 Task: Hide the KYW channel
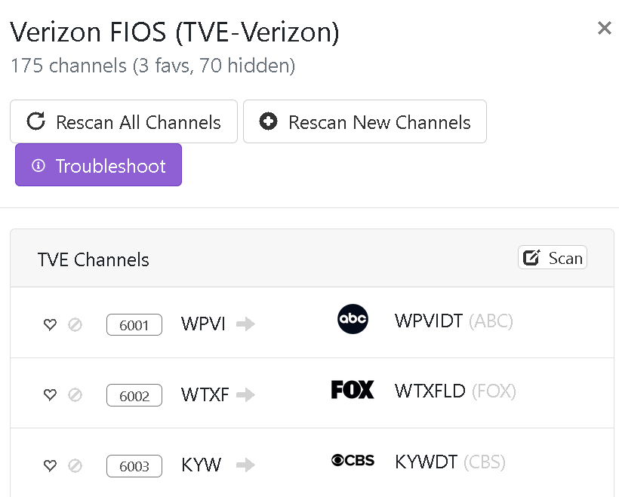tap(75, 465)
